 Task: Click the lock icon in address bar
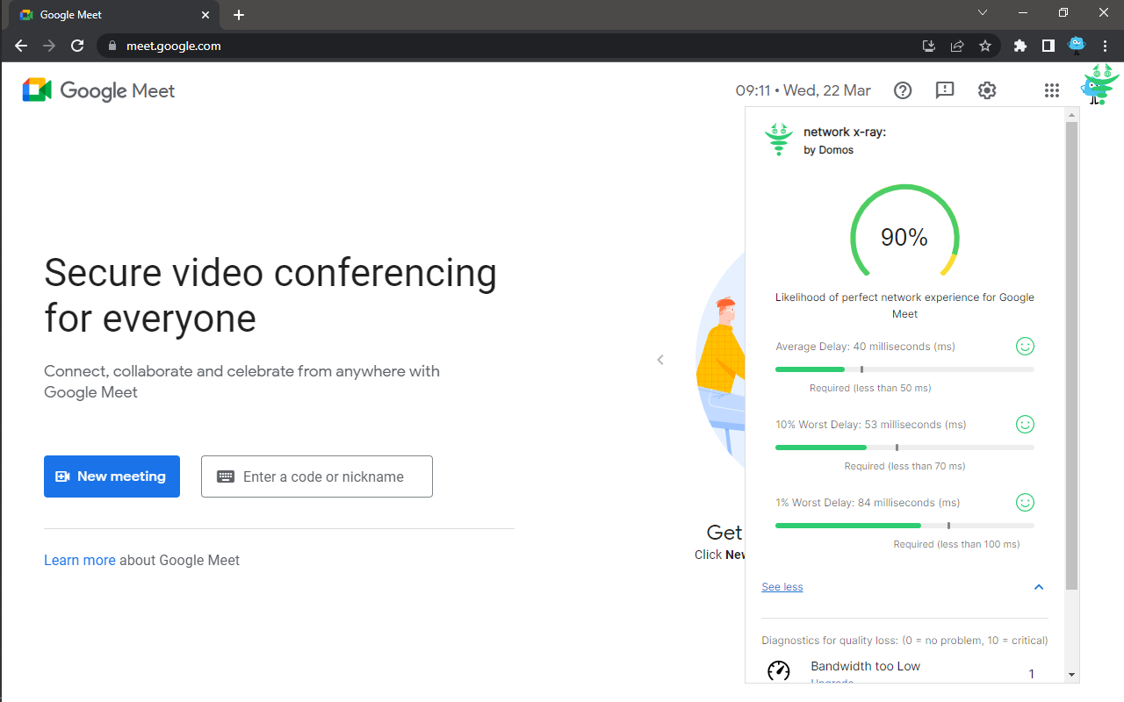112,46
